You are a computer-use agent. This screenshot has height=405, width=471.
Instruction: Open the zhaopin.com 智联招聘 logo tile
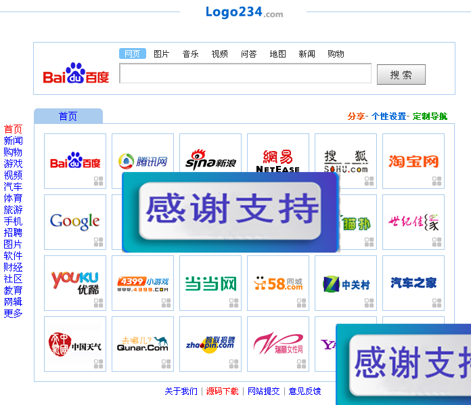coord(210,345)
